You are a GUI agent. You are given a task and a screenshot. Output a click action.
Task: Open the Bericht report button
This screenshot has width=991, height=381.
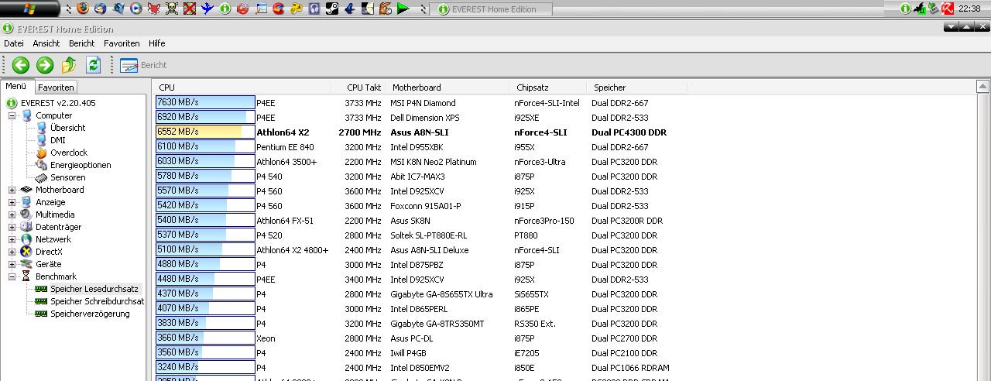click(144, 65)
